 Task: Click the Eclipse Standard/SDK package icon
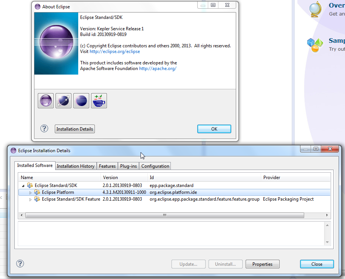point(30,185)
